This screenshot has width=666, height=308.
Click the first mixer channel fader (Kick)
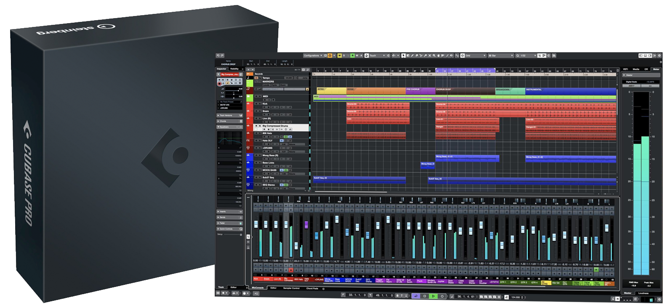coord(256,224)
